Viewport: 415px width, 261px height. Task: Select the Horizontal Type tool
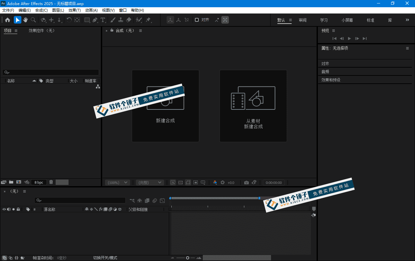(x=103, y=20)
